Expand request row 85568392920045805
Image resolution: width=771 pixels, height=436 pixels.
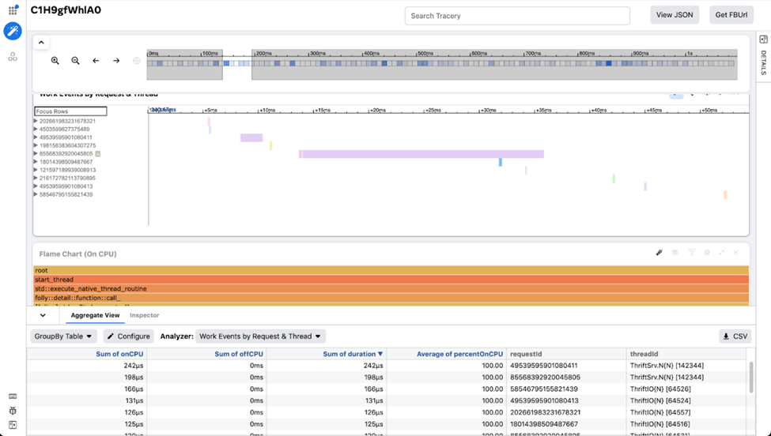coord(36,154)
